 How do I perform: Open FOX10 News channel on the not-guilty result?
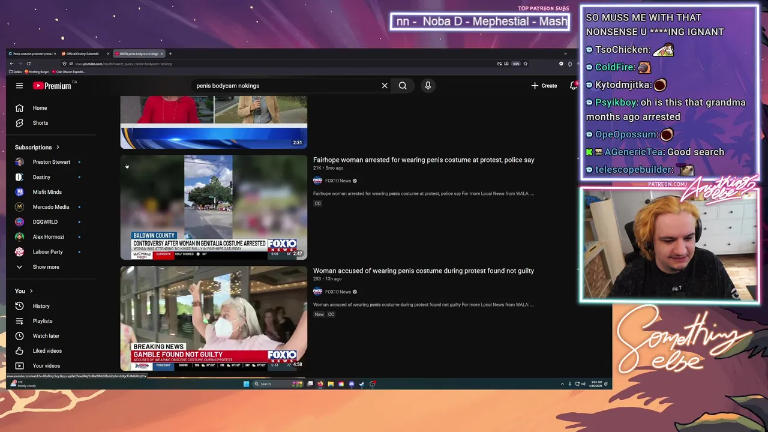[338, 292]
